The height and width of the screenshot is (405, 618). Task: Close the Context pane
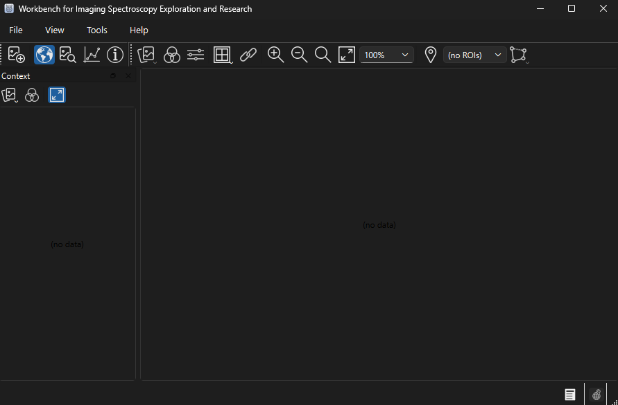pyautogui.click(x=128, y=76)
